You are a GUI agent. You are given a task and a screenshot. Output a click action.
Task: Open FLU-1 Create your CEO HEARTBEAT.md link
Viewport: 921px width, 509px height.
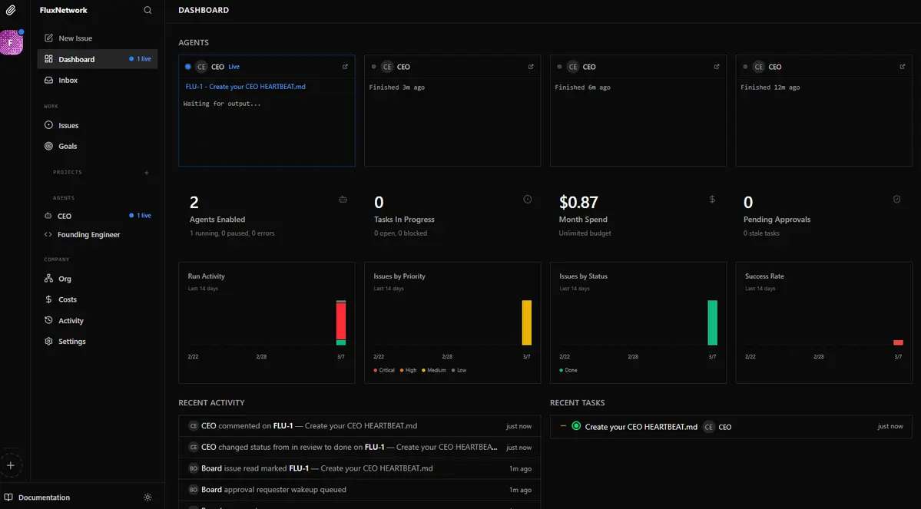point(245,87)
